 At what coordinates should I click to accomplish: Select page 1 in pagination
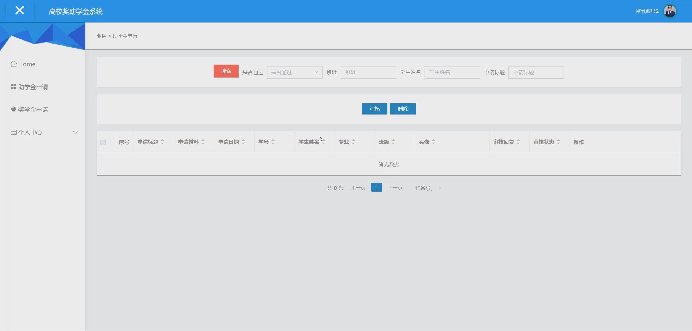[x=376, y=187]
